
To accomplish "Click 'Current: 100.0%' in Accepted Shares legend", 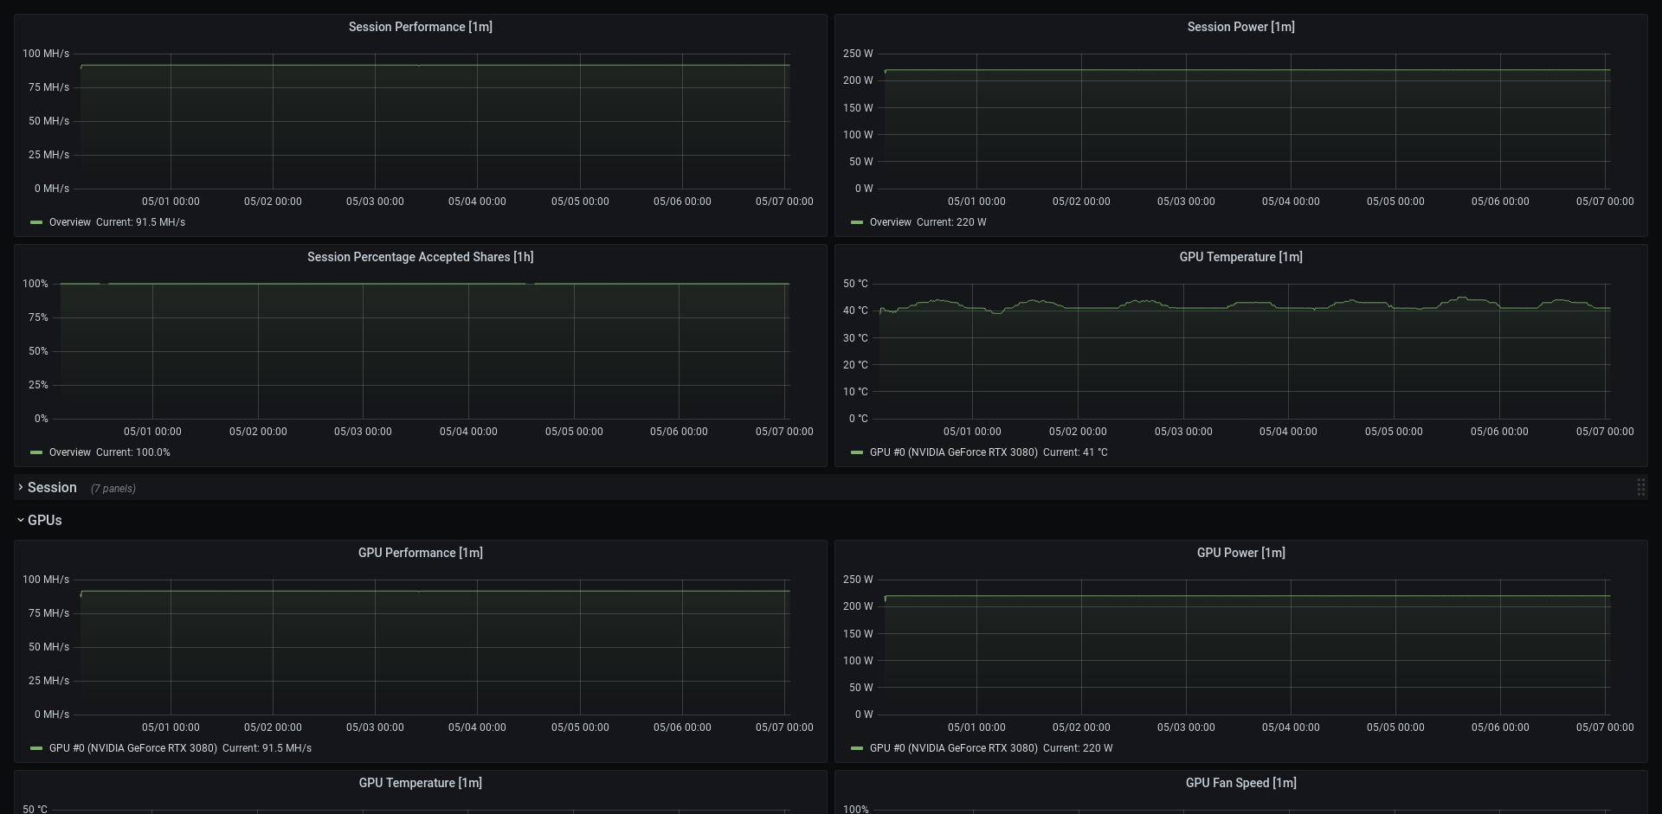I will pyautogui.click(x=133, y=452).
